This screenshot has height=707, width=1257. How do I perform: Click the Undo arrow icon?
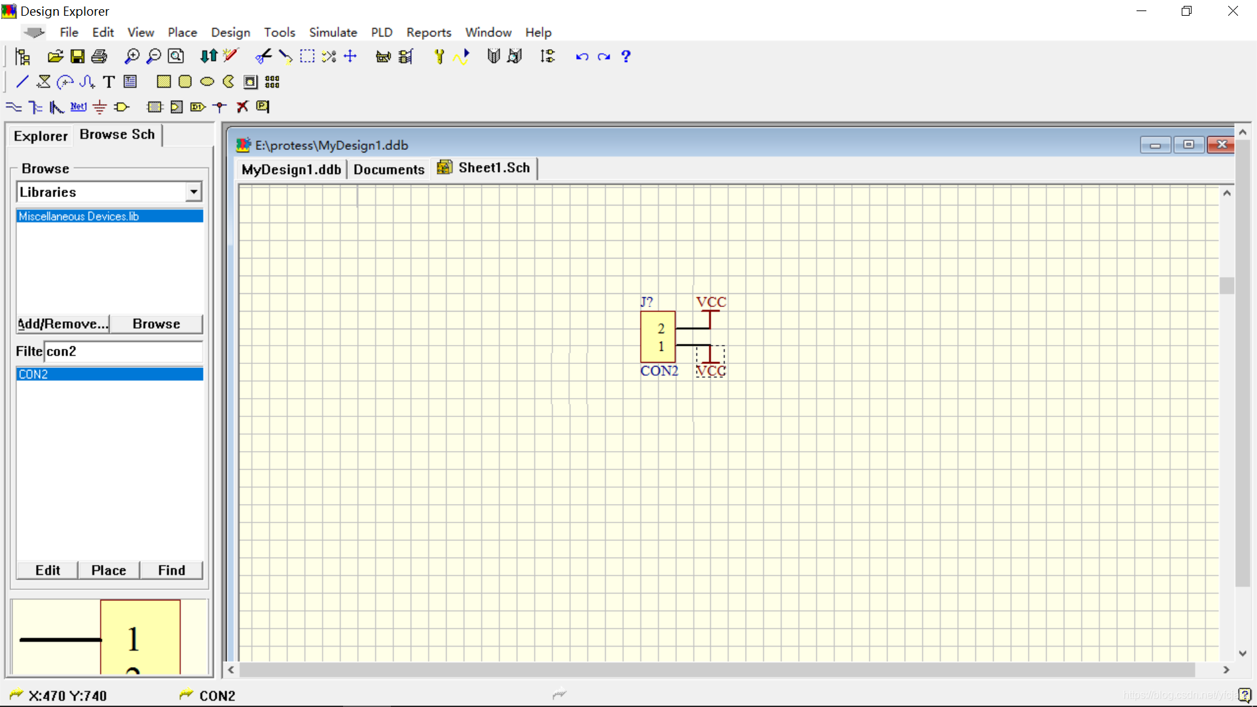581,56
